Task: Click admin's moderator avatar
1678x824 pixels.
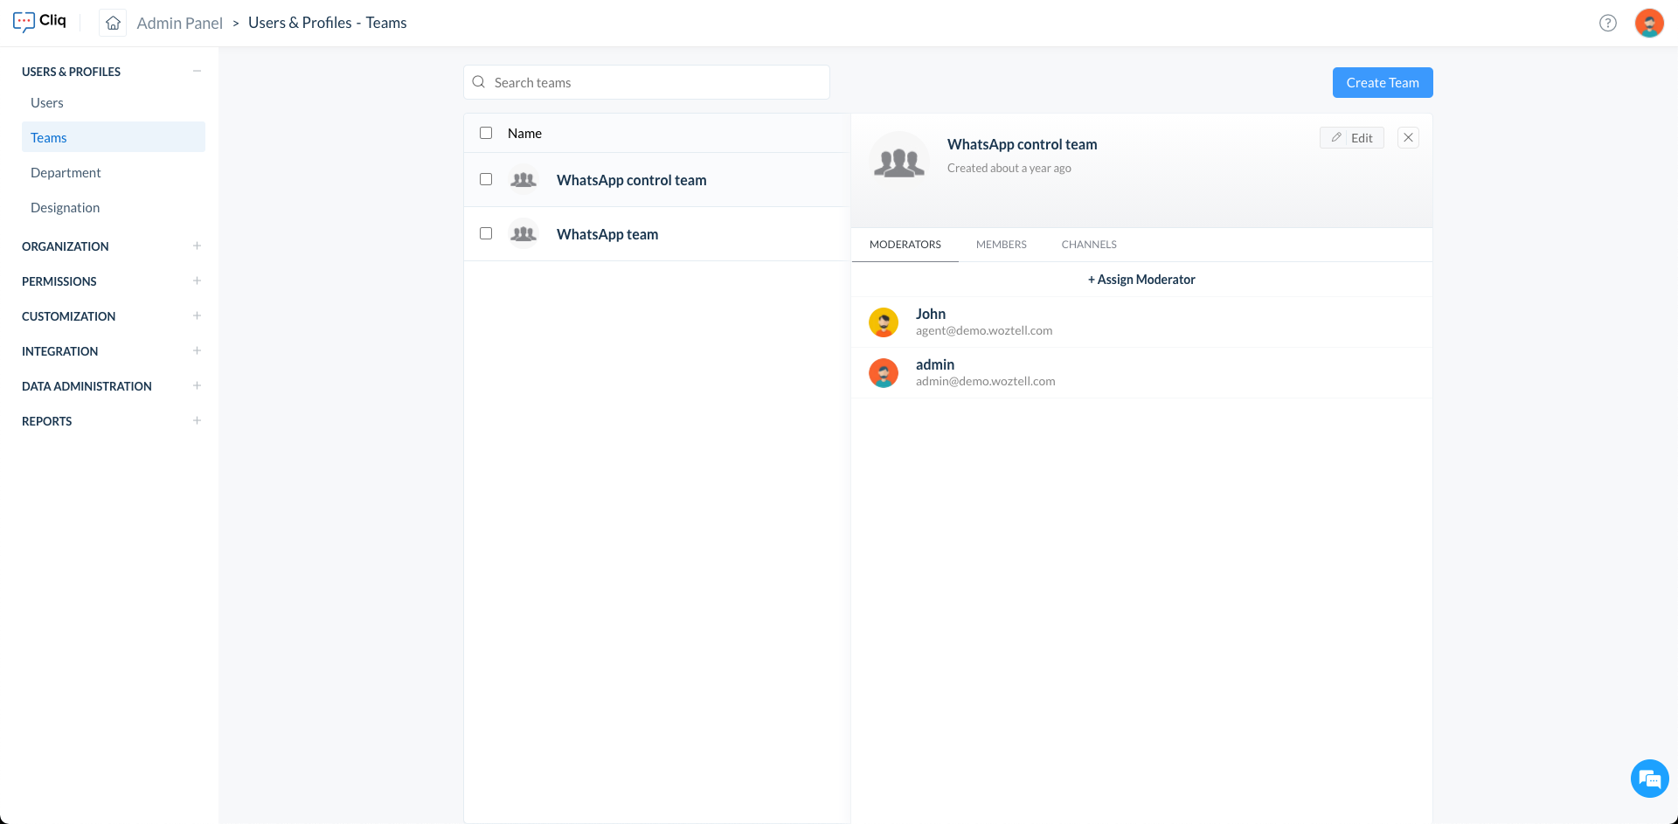Action: tap(884, 373)
